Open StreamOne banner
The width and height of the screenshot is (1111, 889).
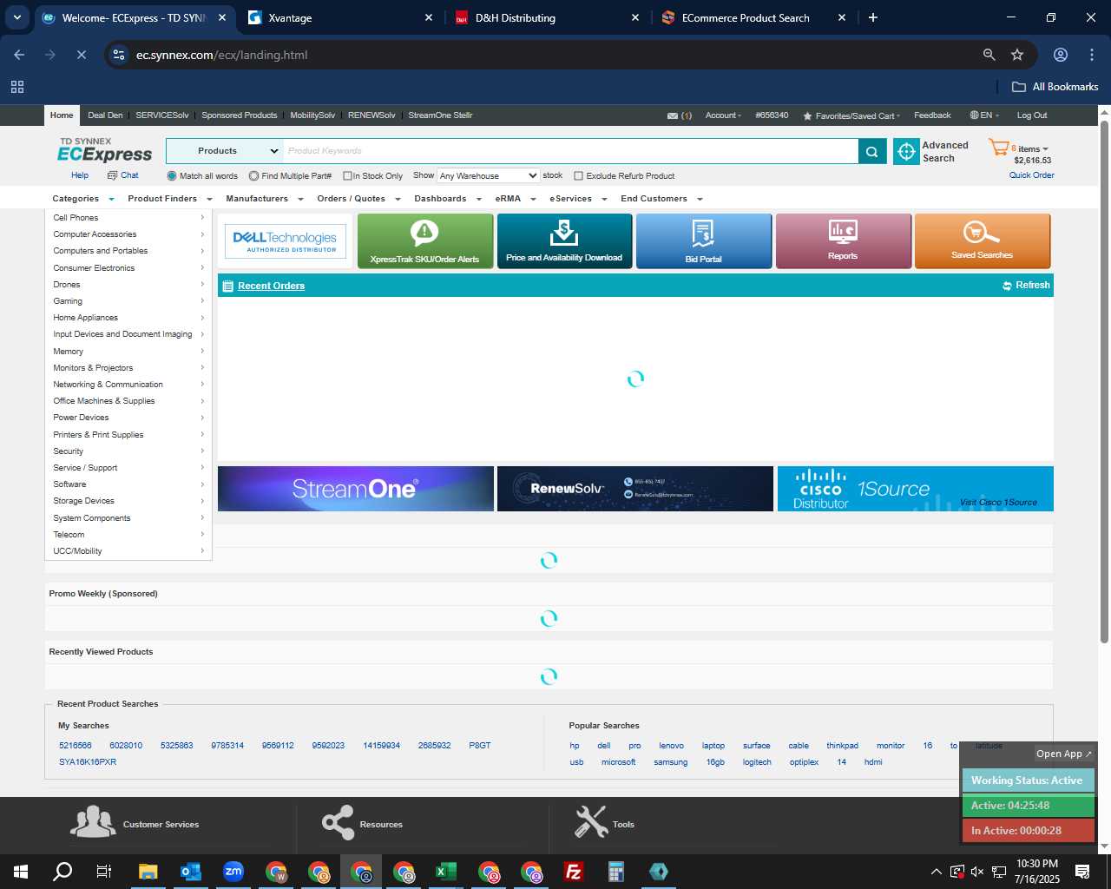[x=356, y=489]
